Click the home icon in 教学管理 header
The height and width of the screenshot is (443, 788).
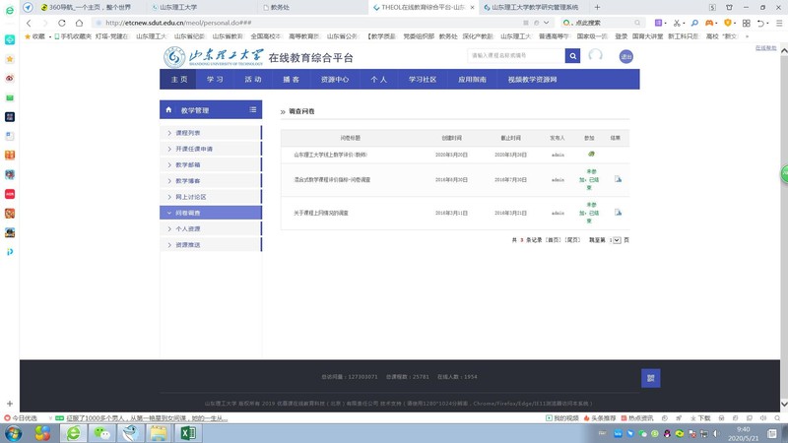point(168,110)
